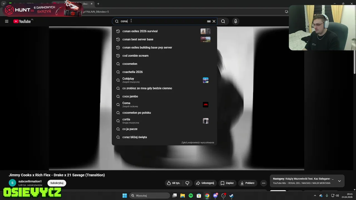Expand the "Następny" playlist panel chevron

tap(339, 181)
